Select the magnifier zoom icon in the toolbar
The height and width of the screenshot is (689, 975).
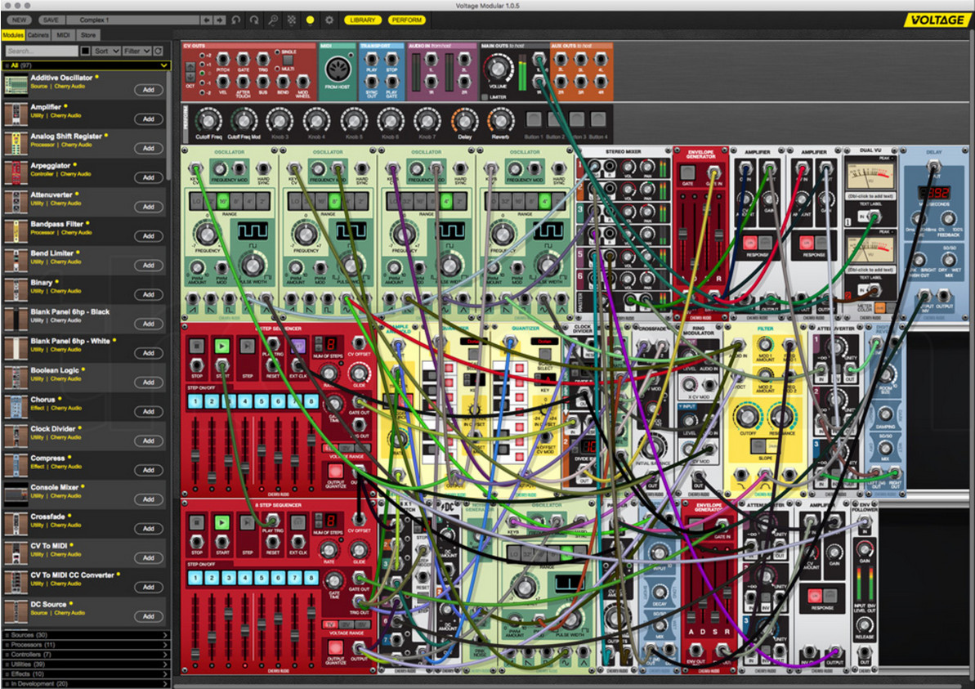pos(274,20)
